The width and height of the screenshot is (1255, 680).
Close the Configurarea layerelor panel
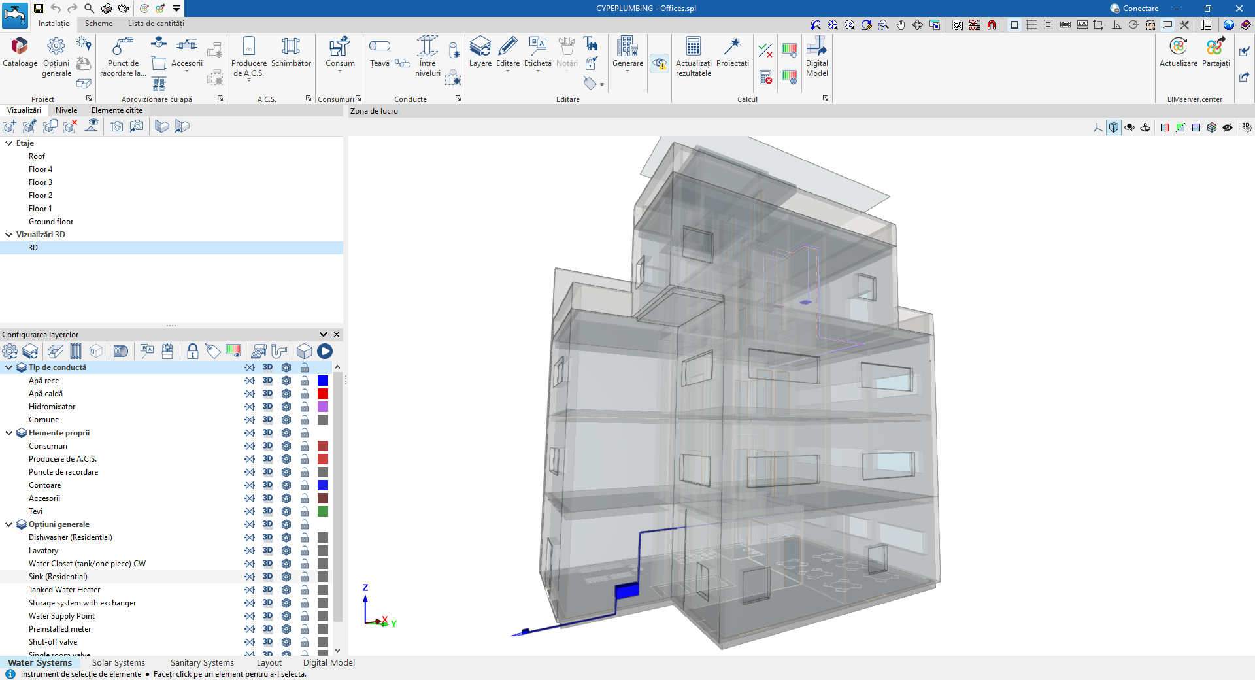point(337,335)
